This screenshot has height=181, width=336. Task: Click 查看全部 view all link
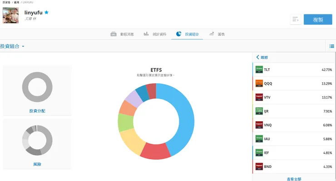(x=294, y=179)
